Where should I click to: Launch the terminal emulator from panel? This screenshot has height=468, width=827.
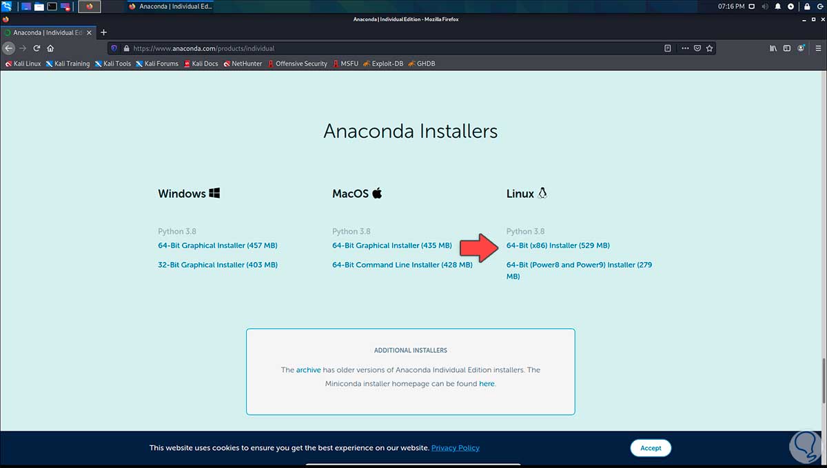[52, 6]
